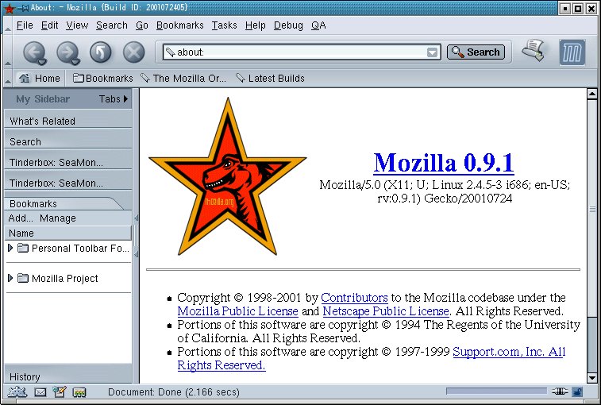Expand the Personal Toolbar Folder tree item

10,248
